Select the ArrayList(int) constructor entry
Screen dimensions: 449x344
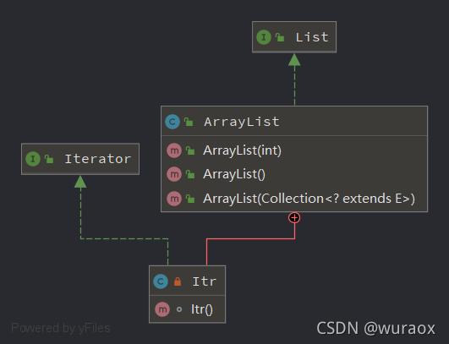click(294, 150)
